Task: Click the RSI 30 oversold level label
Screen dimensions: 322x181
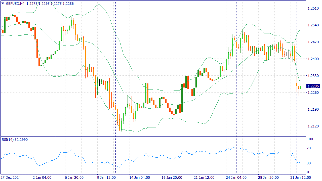Action: pyautogui.click(x=310, y=163)
